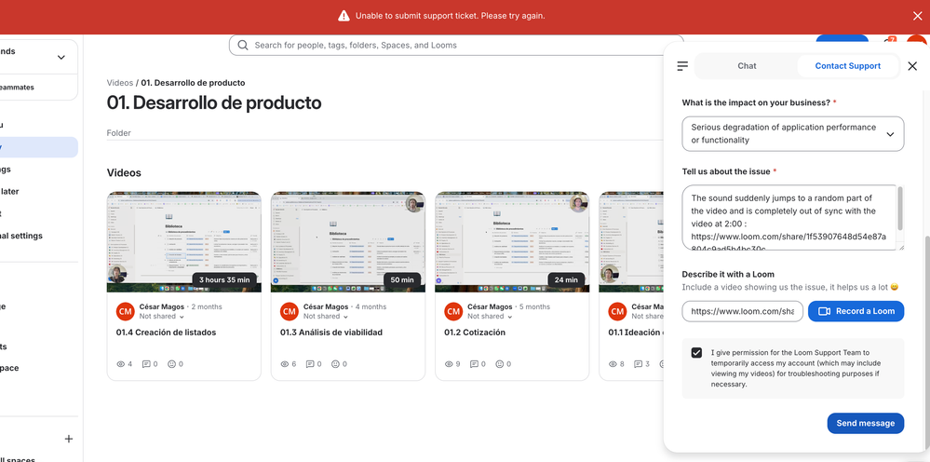The height and width of the screenshot is (462, 930).
Task: Open the 01.3 Análisis de viabilidad thumbnail
Action: (348, 242)
